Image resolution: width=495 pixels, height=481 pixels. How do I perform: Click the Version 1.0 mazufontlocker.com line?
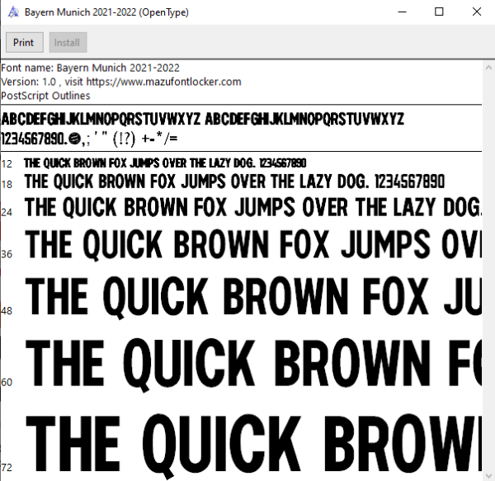click(x=121, y=82)
